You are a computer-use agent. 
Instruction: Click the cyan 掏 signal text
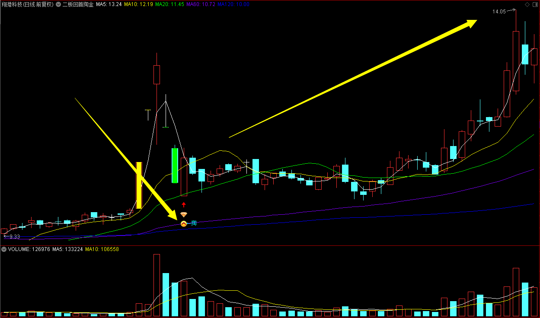click(x=194, y=223)
